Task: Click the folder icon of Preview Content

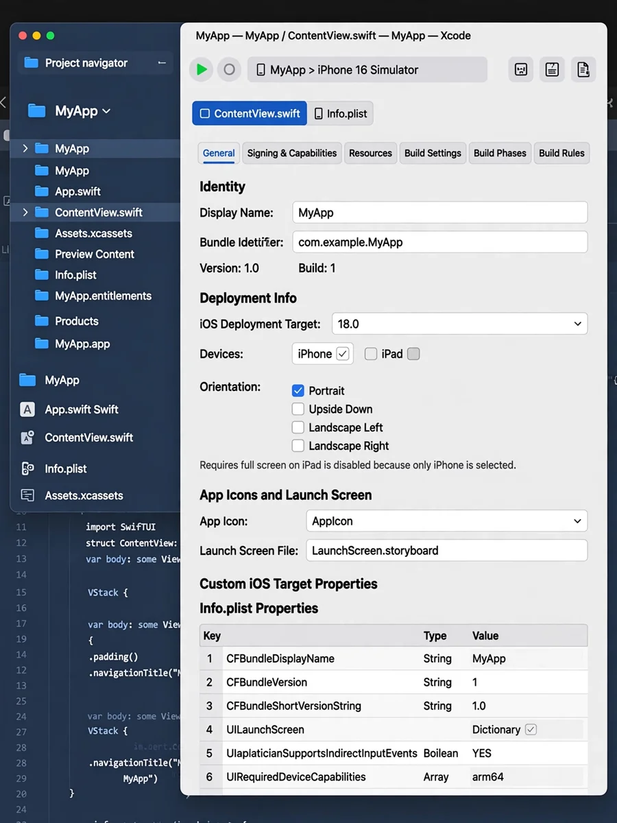Action: coord(42,254)
